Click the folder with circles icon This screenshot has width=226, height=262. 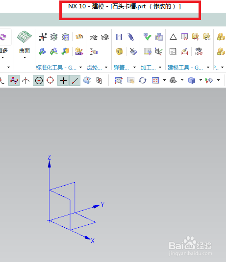(x=207, y=37)
